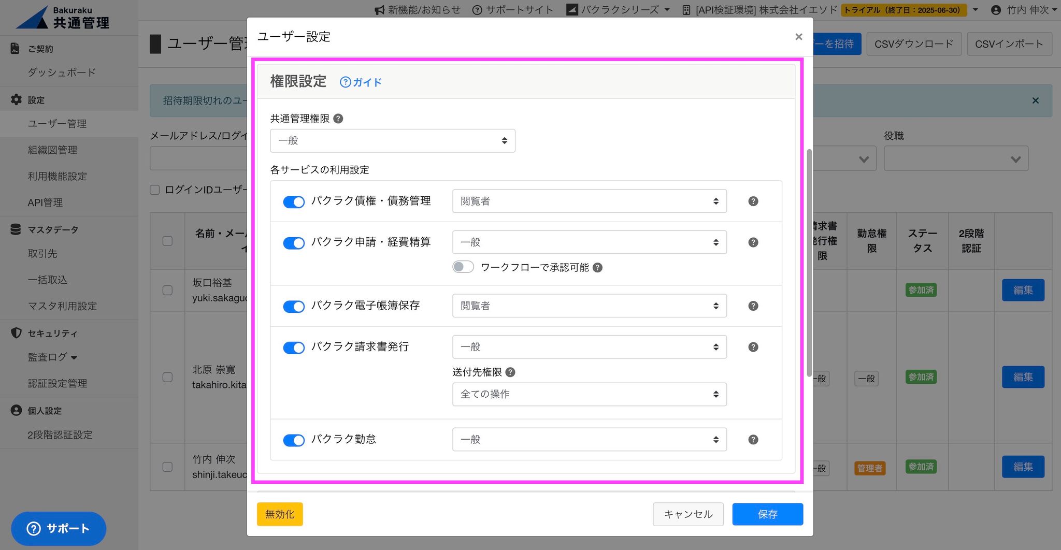
Task: Click help icon for バクラク勤怠 row
Action: [753, 440]
